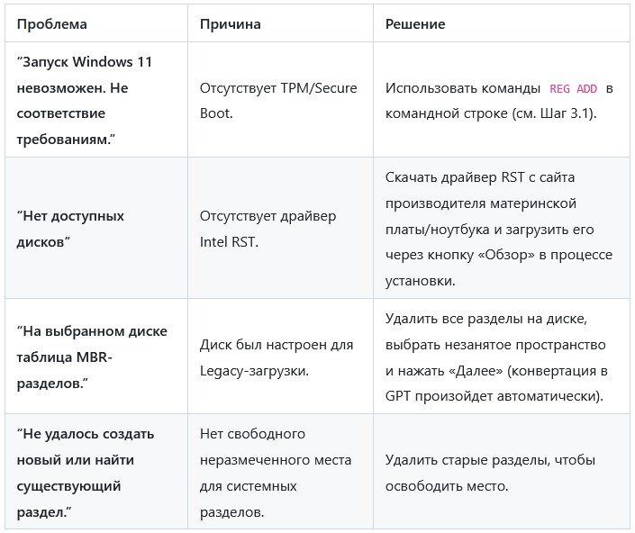The image size is (635, 533).
Task: Click the words "Использовать команды" in the first solution
Action: coord(463,88)
